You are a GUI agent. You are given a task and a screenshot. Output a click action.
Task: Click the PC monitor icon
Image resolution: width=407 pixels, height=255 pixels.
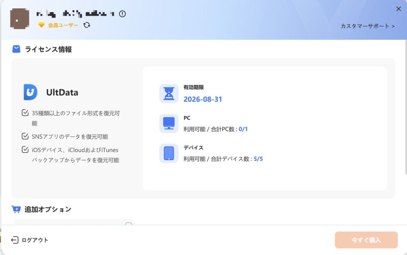[x=169, y=124]
